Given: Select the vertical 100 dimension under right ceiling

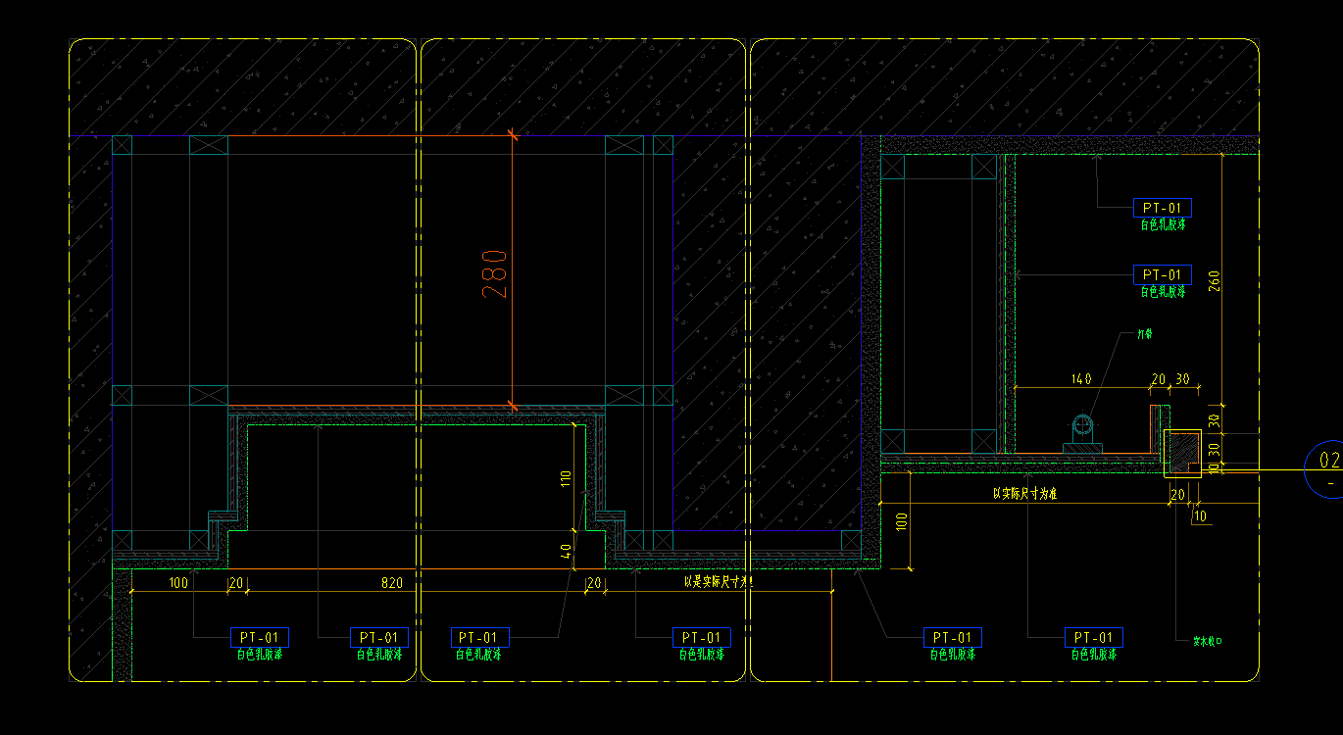Looking at the screenshot, I should pos(904,520).
